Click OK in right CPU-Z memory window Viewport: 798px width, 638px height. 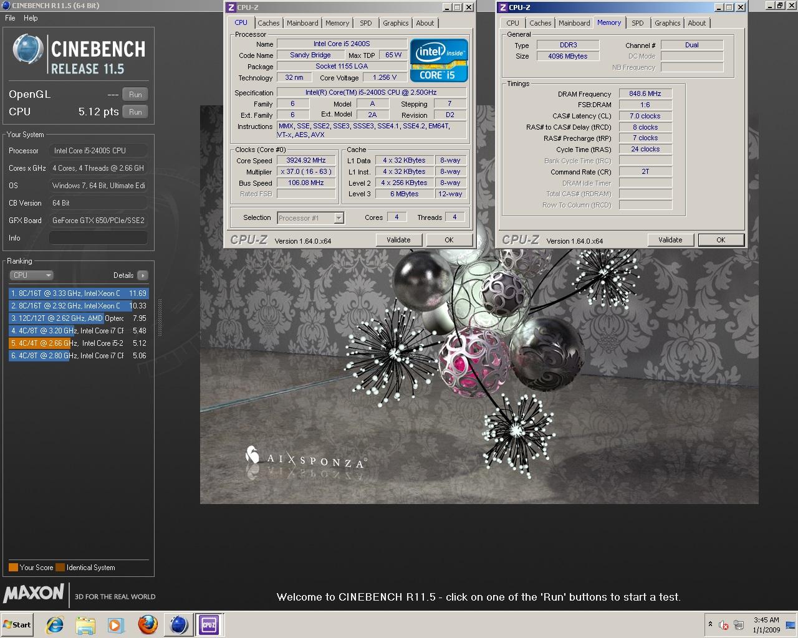point(721,240)
